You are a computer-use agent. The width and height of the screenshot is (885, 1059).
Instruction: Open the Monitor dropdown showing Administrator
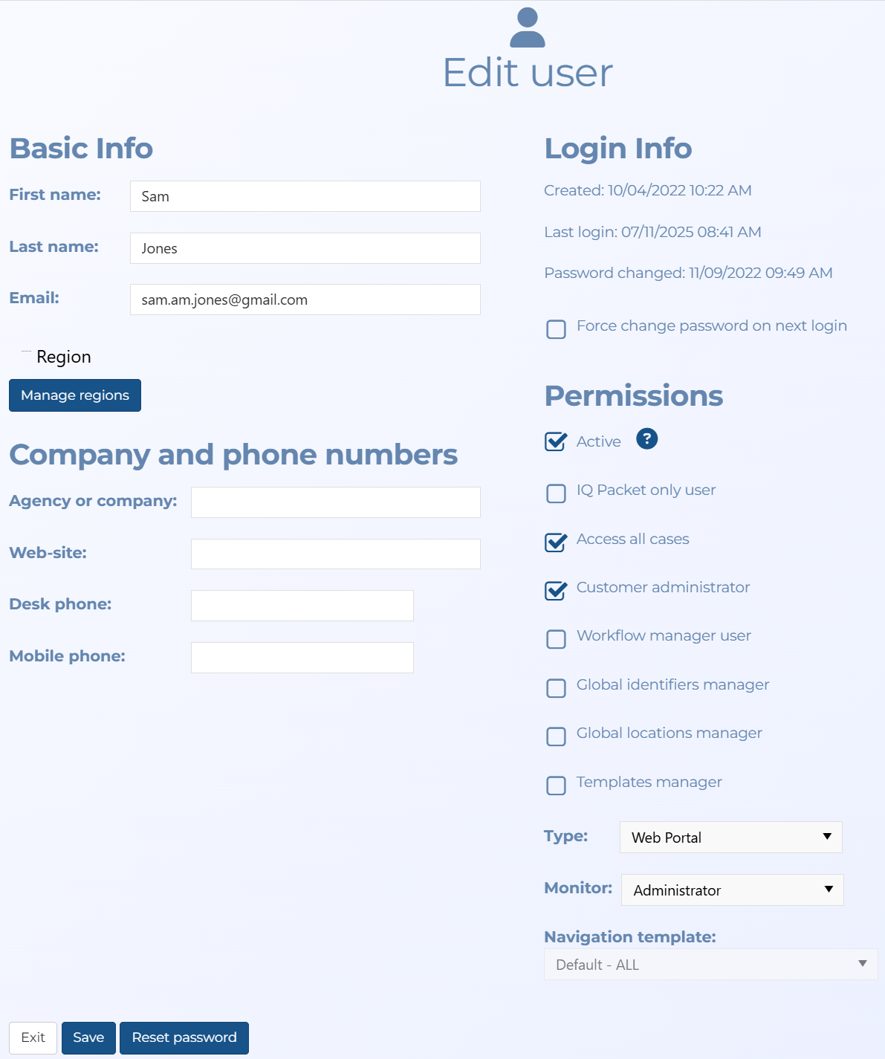(732, 890)
